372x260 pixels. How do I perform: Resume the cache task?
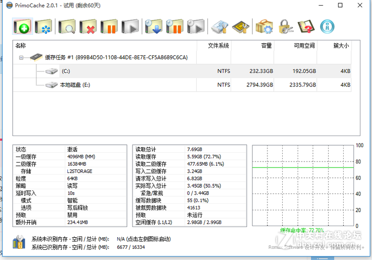(x=130, y=26)
